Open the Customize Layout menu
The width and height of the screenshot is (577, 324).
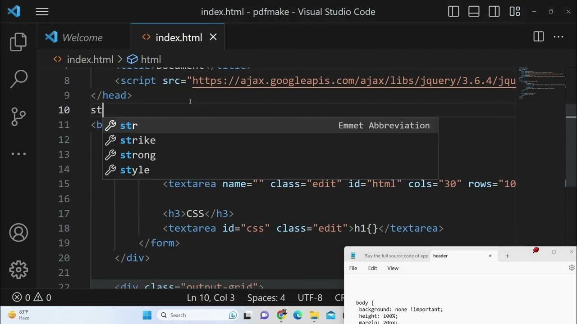pos(515,12)
